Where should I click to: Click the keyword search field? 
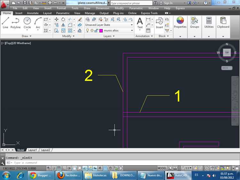click(x=131, y=3)
